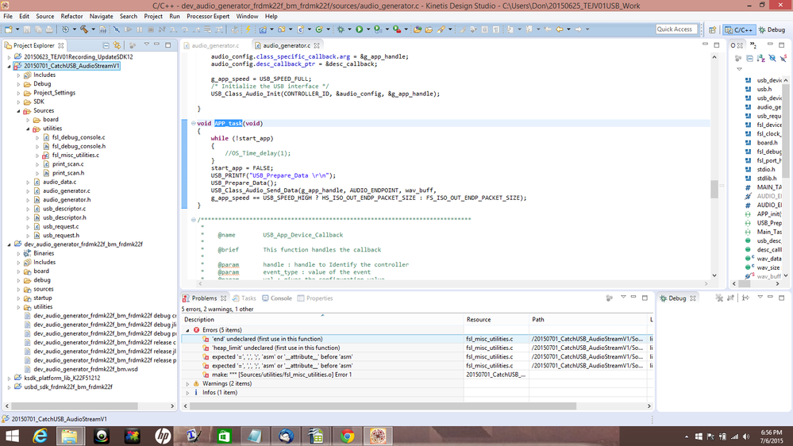The height and width of the screenshot is (446, 793).
Task: Select the 'end' undeclared error row
Action: tap(418, 340)
